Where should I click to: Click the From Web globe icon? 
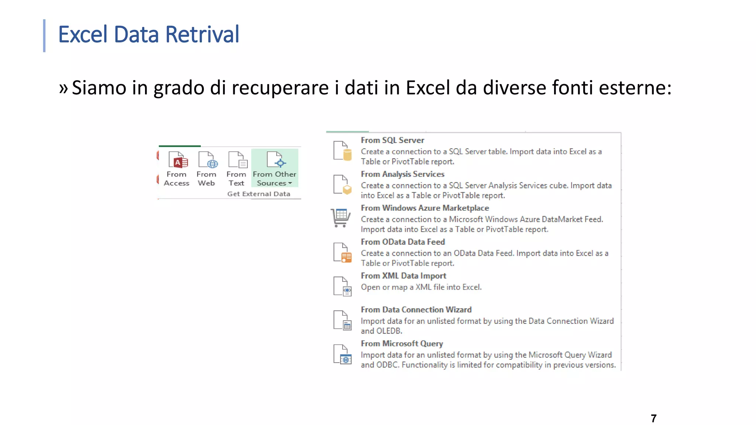[x=208, y=160]
